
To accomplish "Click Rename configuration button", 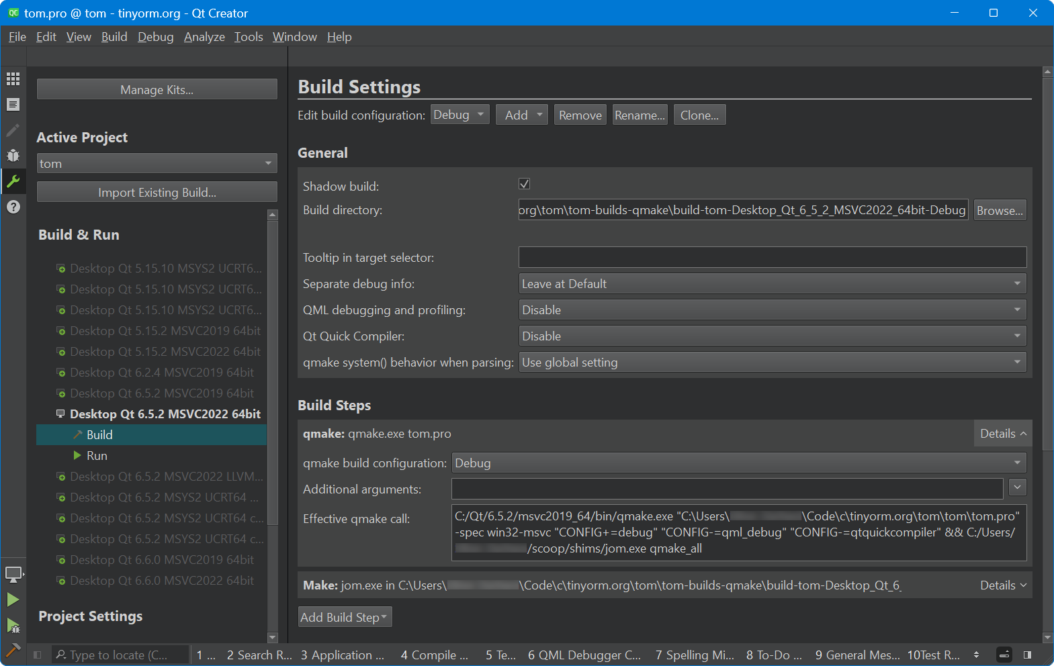I will coord(640,115).
